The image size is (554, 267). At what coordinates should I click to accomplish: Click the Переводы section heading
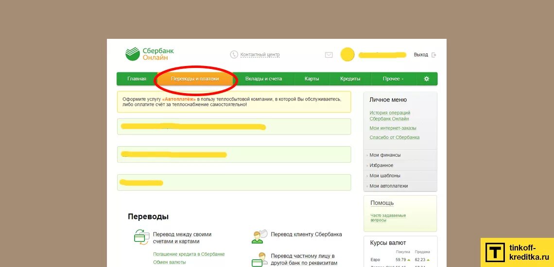[x=148, y=217]
